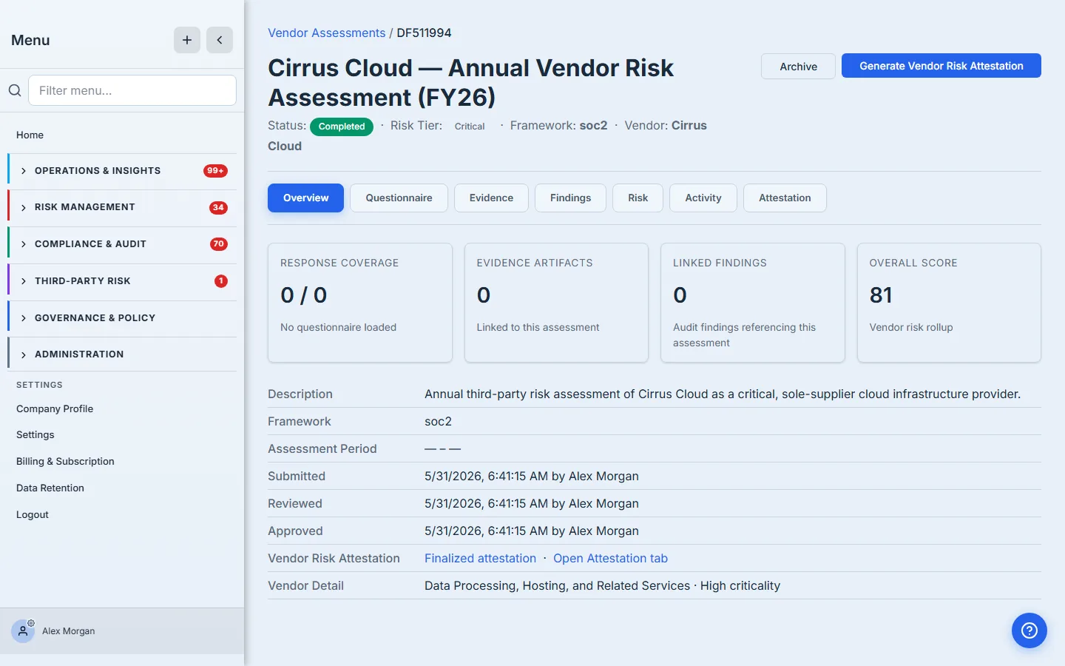This screenshot has height=666, width=1065.
Task: Click the DF511994 breadcrumb text
Action: coord(424,33)
